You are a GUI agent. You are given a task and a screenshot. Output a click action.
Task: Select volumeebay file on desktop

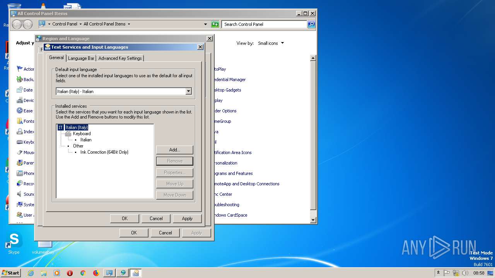(x=43, y=247)
